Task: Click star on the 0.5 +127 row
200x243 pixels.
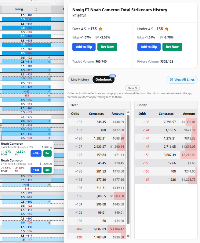Action: tap(49, 87)
